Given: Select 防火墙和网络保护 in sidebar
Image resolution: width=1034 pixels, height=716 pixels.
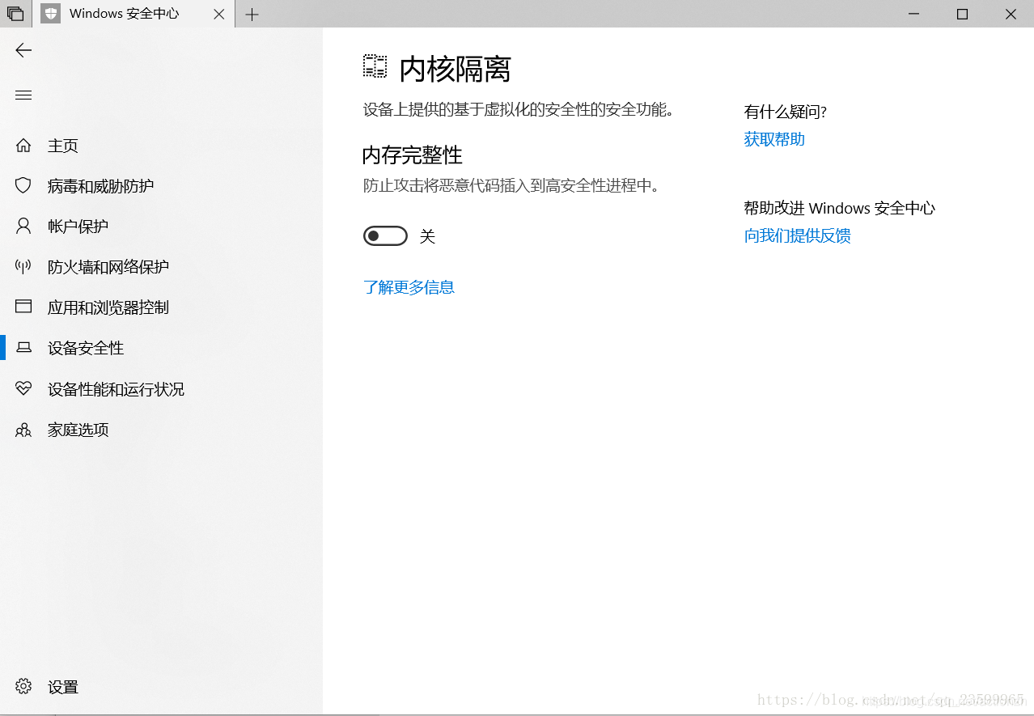Looking at the screenshot, I should (x=108, y=267).
